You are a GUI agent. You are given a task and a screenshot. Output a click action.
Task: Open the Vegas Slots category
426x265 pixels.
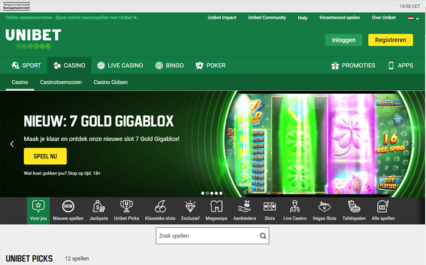click(324, 211)
